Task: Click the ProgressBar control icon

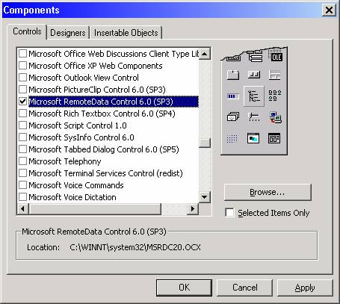Action: coord(232,96)
